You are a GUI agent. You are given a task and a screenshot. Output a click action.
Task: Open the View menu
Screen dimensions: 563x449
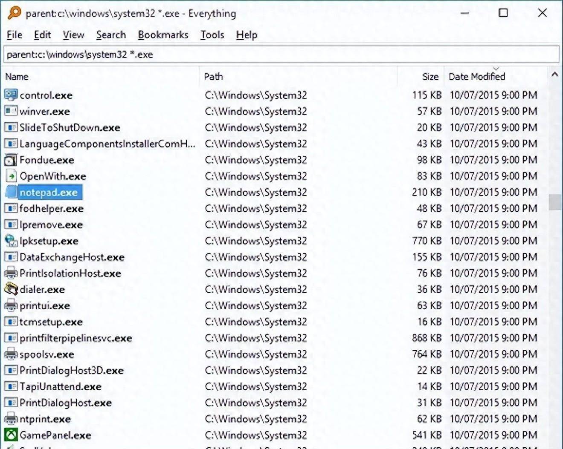point(73,35)
